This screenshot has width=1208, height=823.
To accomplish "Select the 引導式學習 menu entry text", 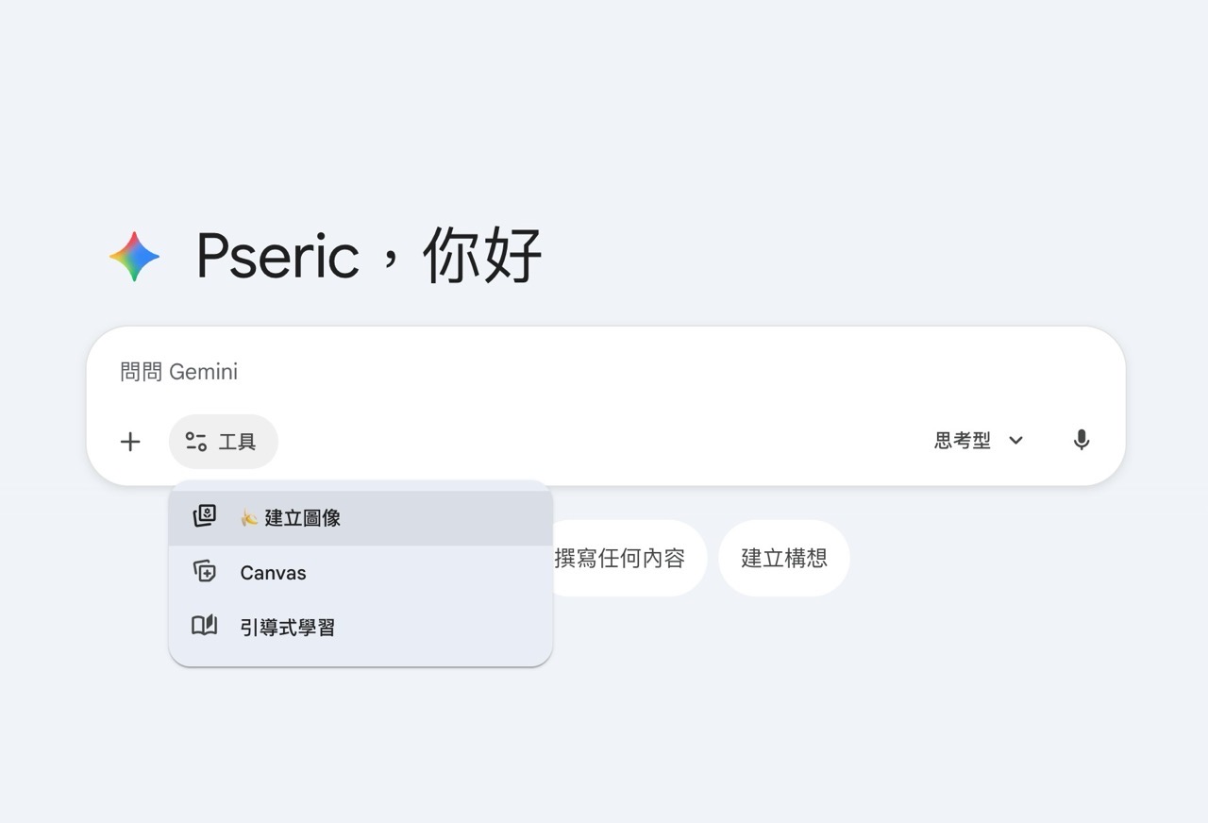I will [x=288, y=628].
